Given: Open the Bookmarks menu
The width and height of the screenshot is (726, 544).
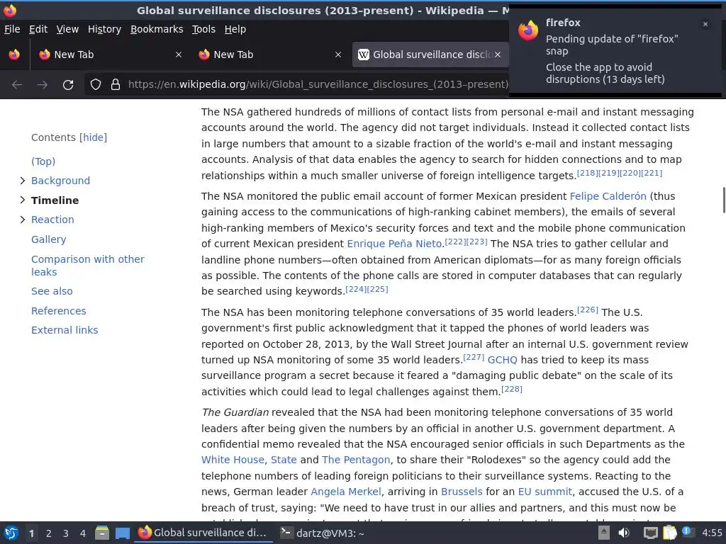Looking at the screenshot, I should pos(157,29).
